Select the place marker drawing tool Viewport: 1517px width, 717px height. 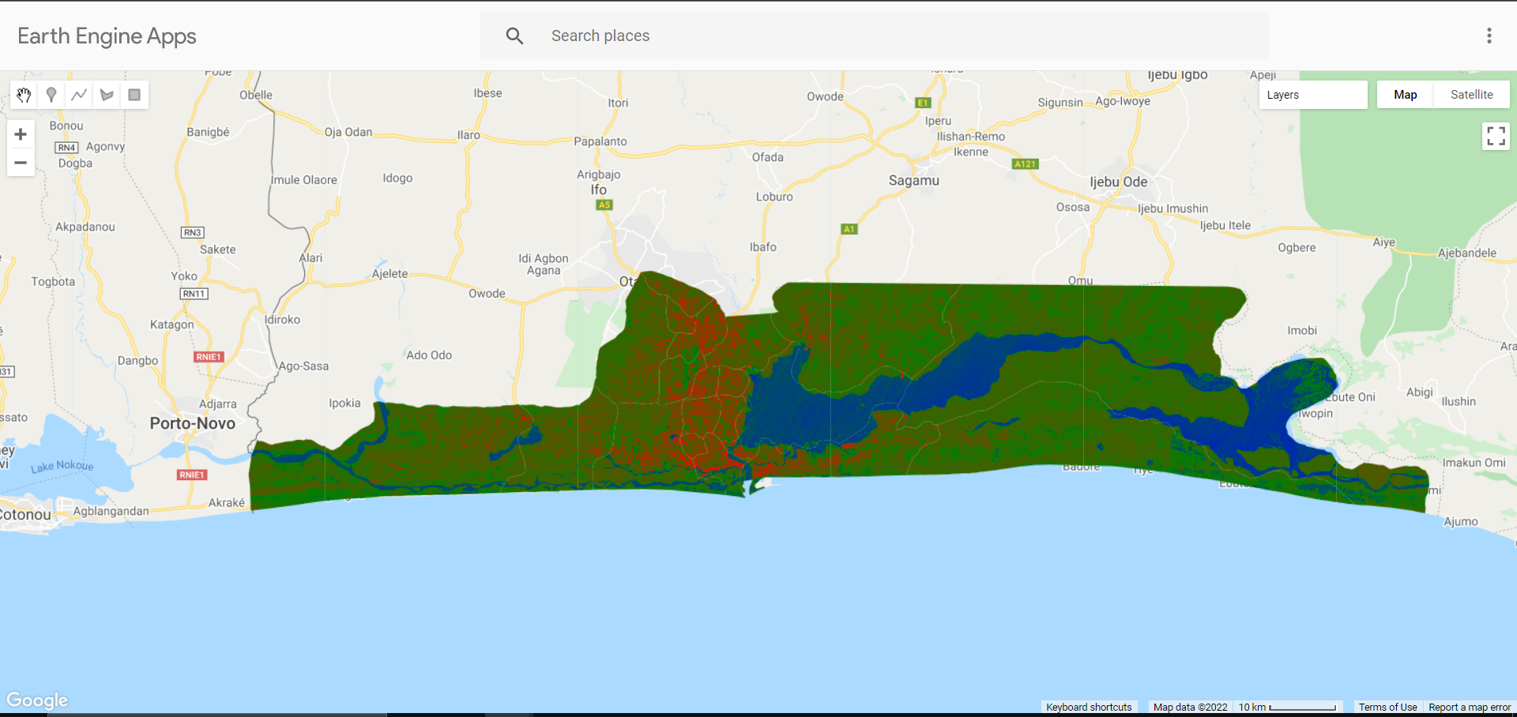pyautogui.click(x=51, y=95)
